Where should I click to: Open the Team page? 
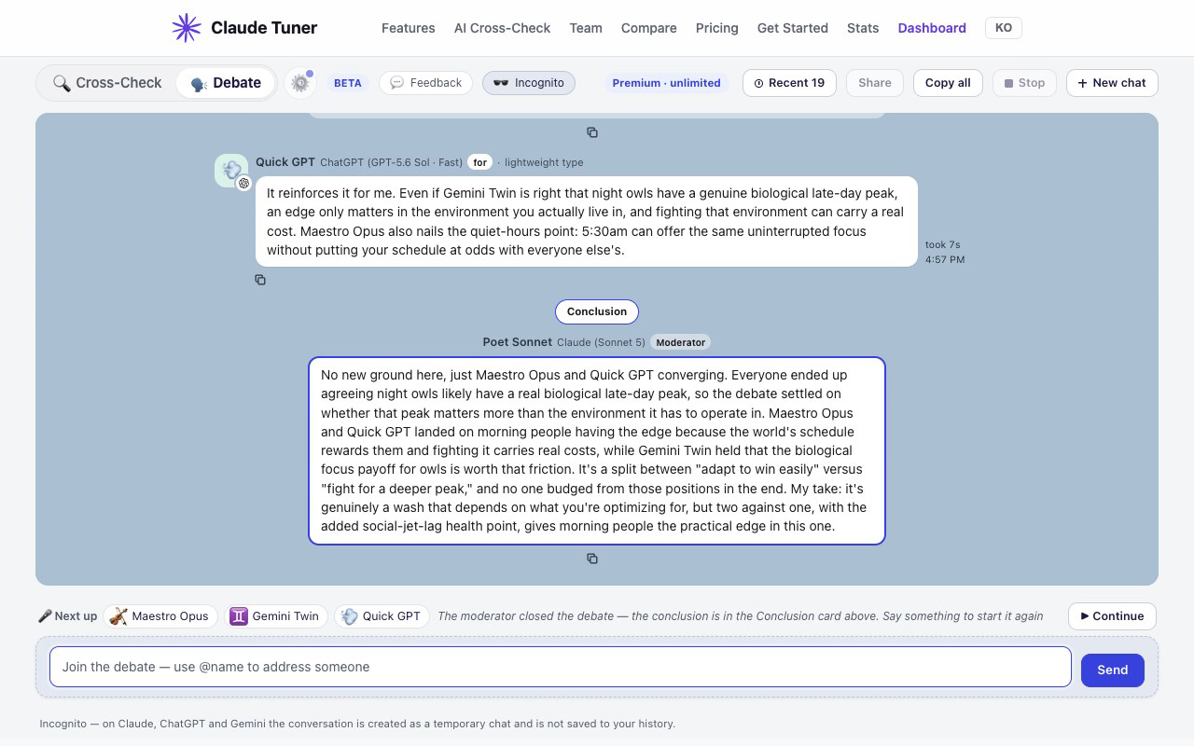point(586,28)
